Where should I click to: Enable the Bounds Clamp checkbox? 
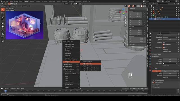[x=163, y=52]
